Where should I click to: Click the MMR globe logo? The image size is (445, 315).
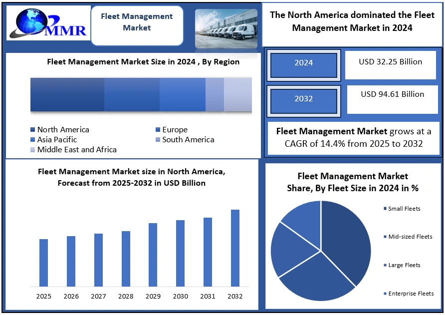pos(47,23)
